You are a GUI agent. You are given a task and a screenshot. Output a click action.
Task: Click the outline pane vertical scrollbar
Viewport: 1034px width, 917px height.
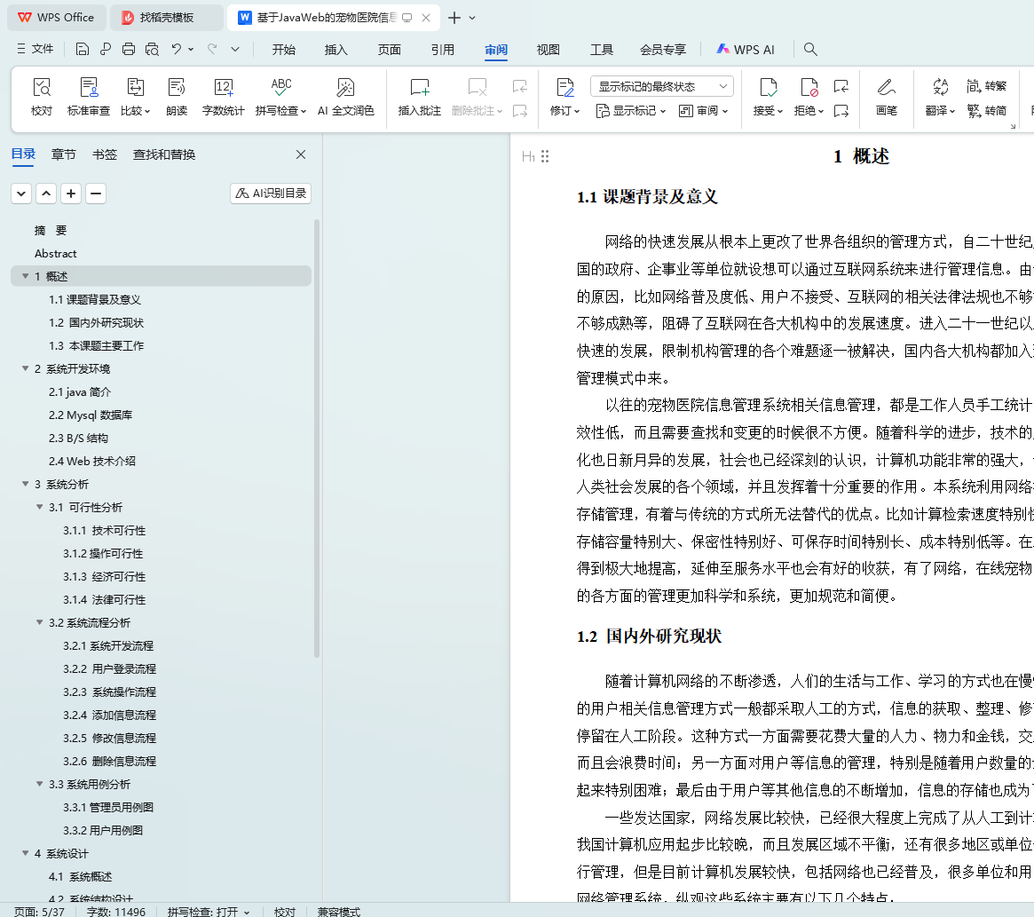[x=317, y=439]
